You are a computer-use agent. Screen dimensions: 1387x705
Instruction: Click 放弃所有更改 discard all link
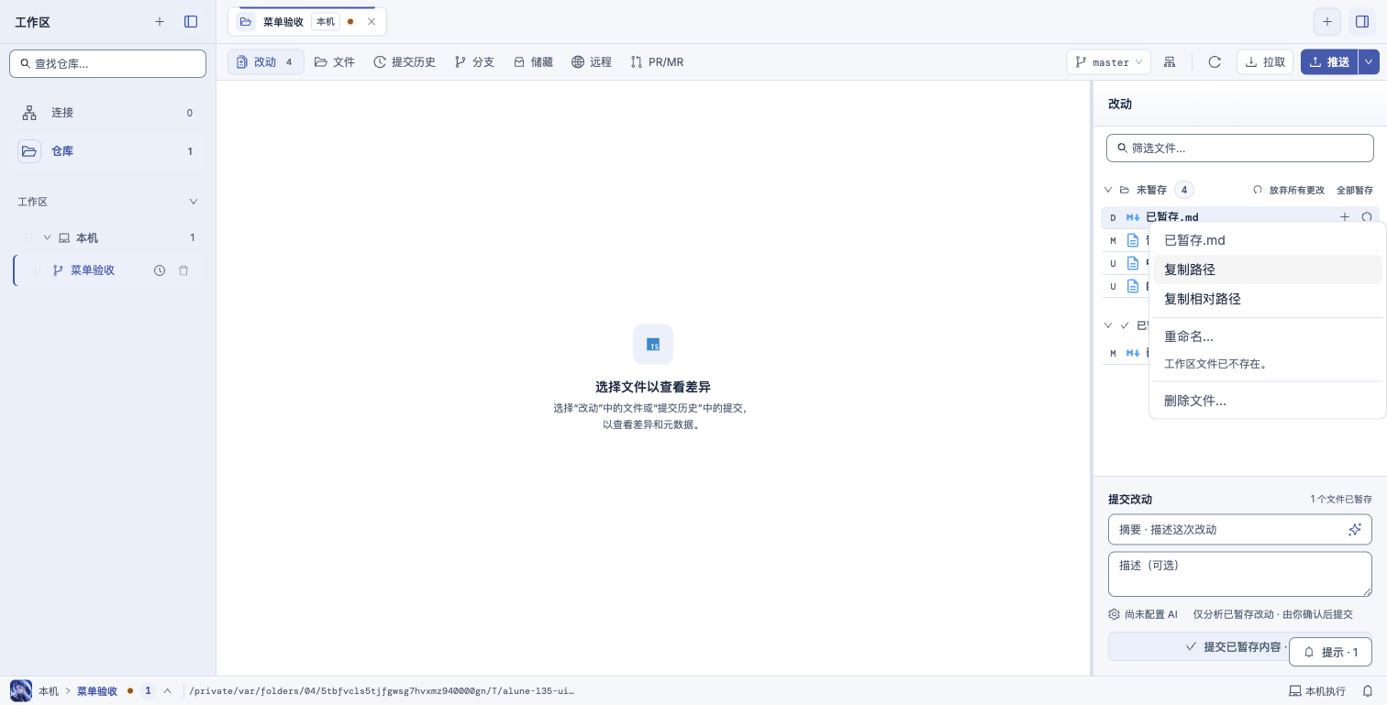coord(1289,190)
